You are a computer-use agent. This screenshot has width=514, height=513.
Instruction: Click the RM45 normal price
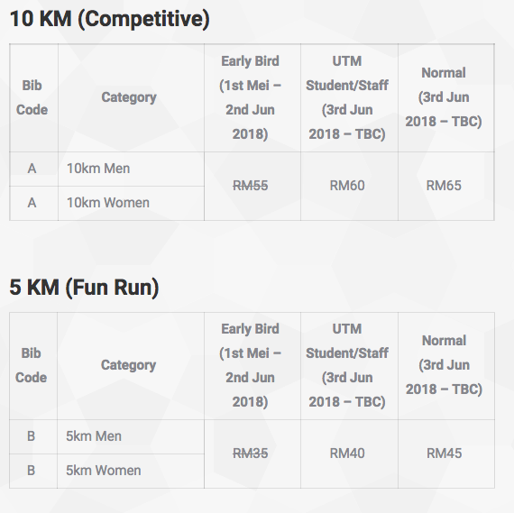(445, 453)
